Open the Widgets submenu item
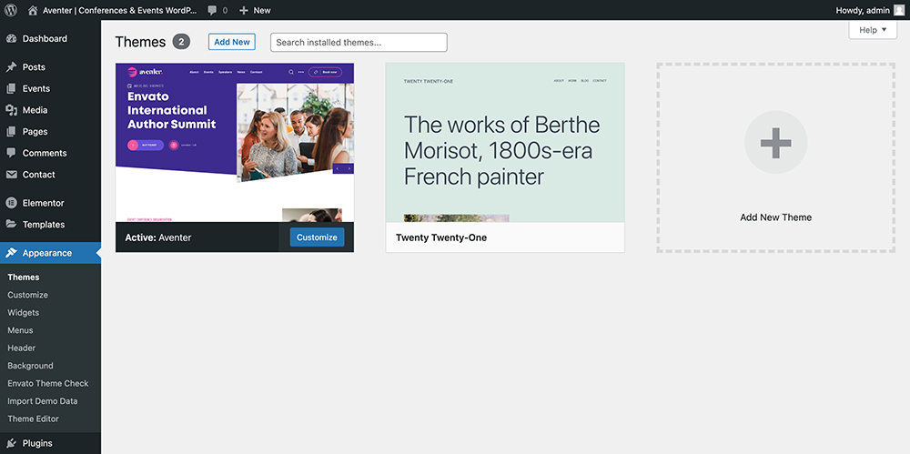This screenshot has height=454, width=910. point(24,312)
